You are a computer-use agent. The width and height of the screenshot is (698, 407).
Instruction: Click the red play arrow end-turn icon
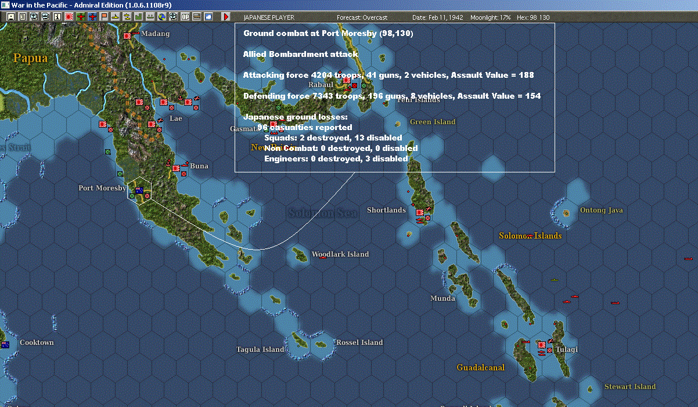point(226,17)
